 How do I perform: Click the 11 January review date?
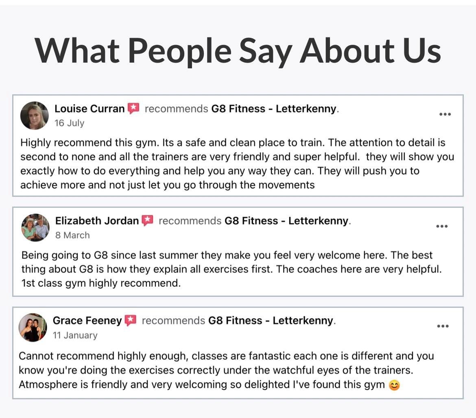(x=75, y=335)
